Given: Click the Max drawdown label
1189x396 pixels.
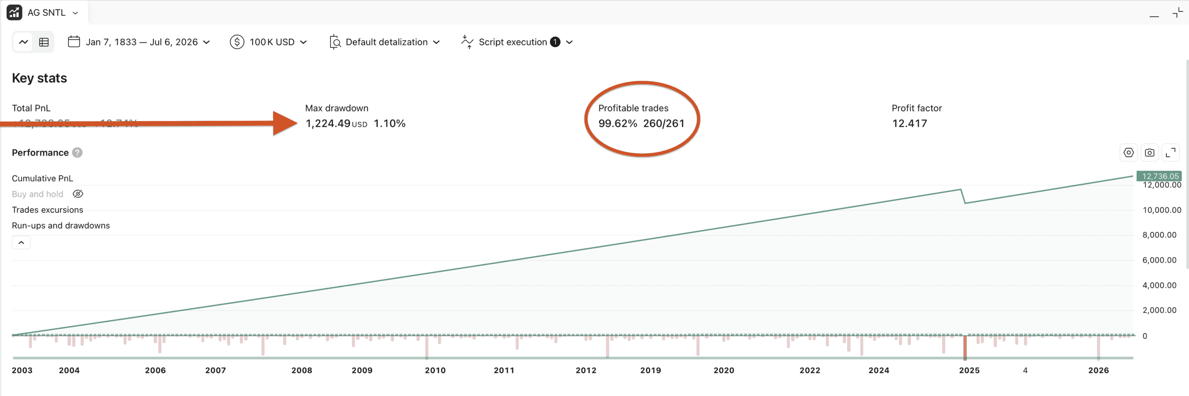Looking at the screenshot, I should pyautogui.click(x=337, y=108).
